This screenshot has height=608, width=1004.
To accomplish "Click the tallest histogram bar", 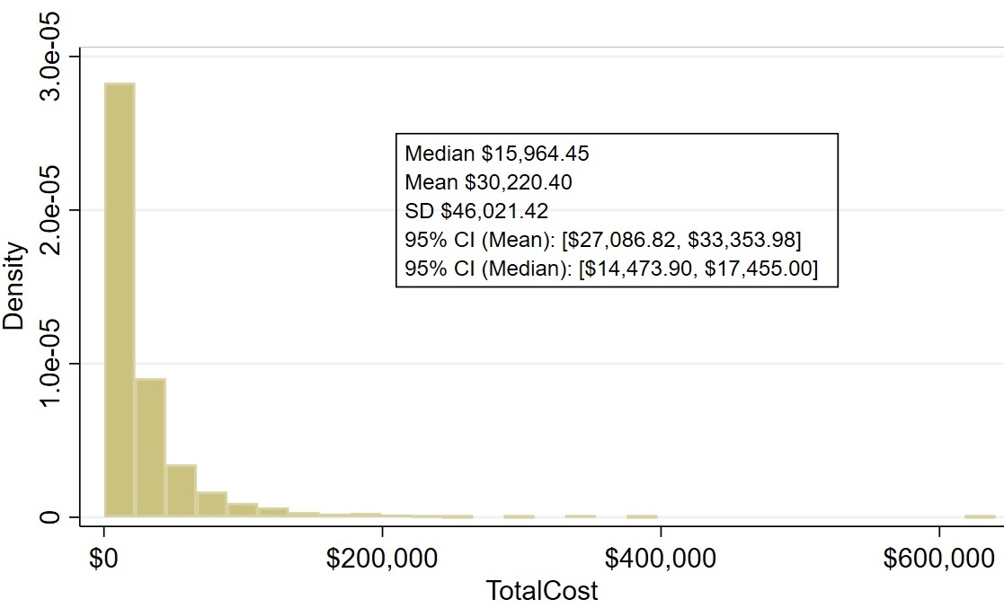I will click(120, 300).
